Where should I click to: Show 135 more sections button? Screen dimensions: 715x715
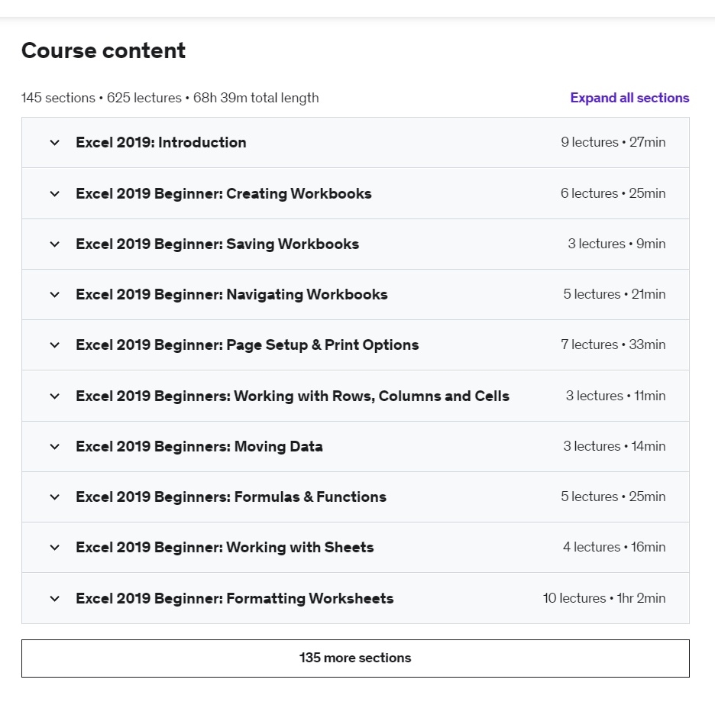coord(355,658)
